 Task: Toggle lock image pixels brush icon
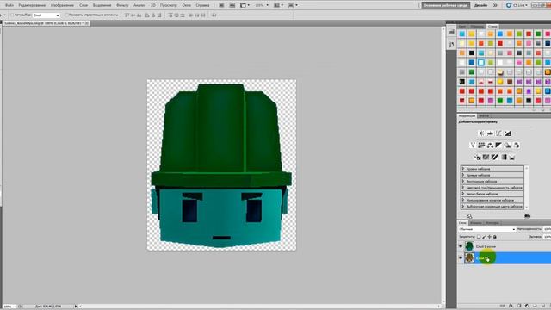click(x=484, y=237)
